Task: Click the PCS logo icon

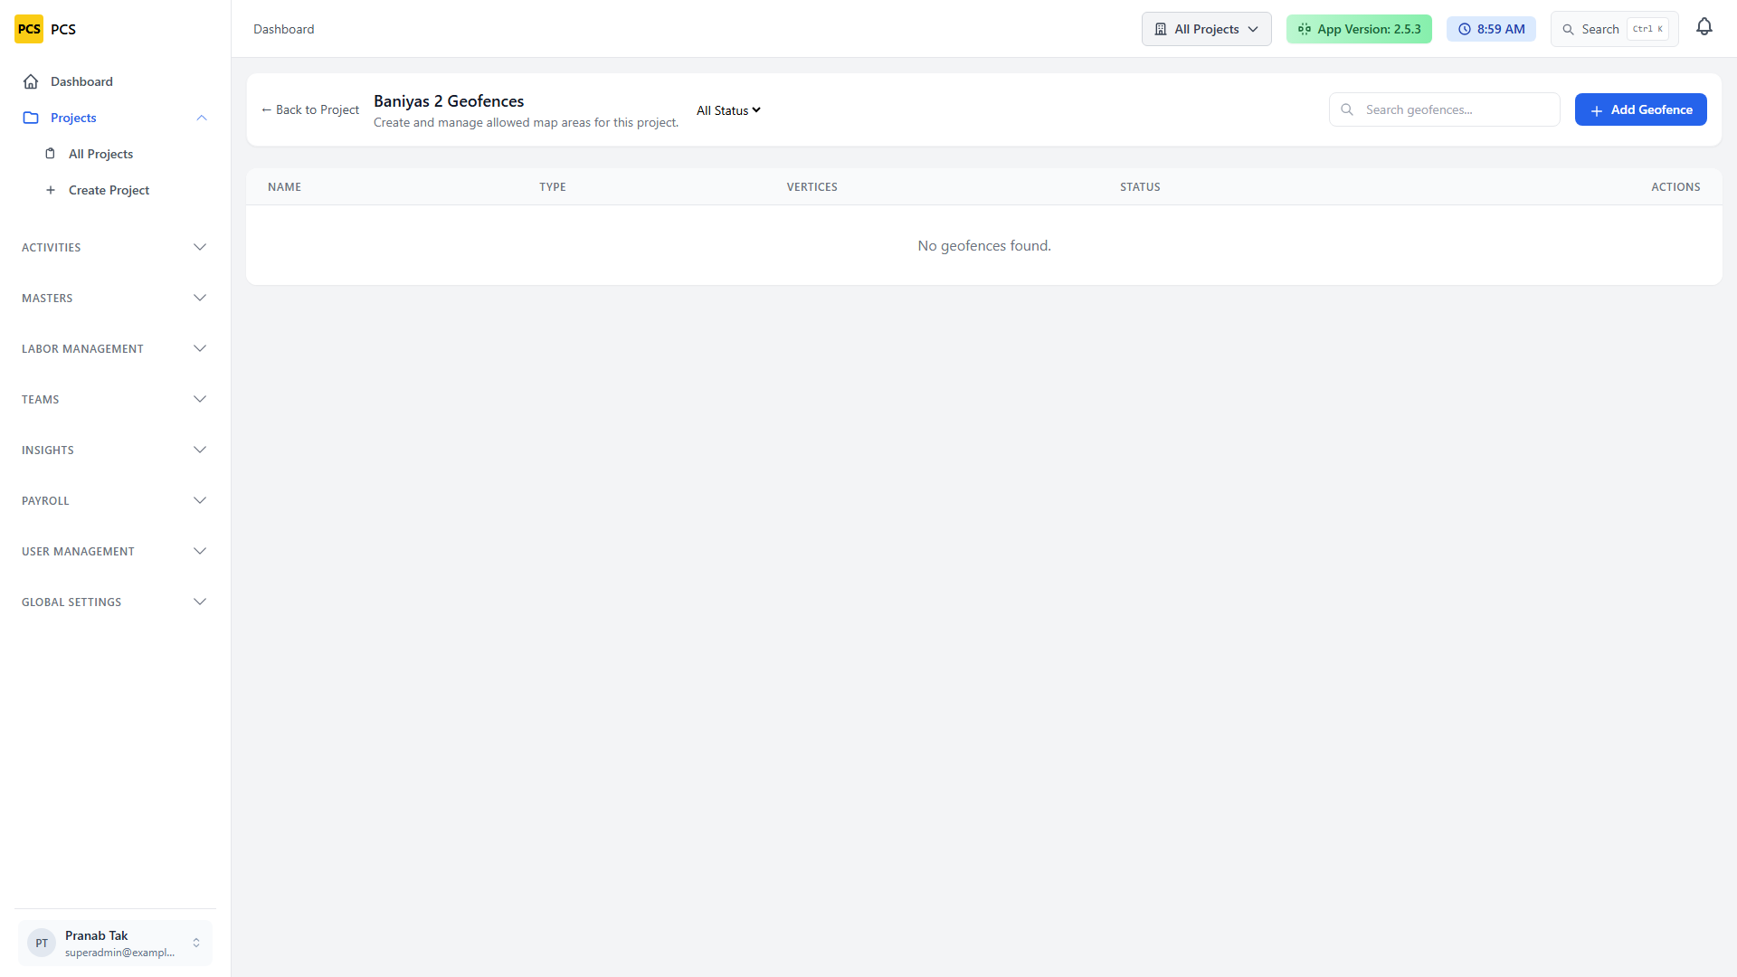Action: [x=29, y=29]
